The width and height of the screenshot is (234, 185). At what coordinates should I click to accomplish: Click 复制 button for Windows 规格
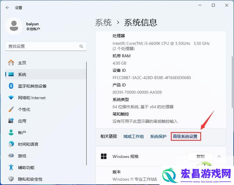point(200,156)
